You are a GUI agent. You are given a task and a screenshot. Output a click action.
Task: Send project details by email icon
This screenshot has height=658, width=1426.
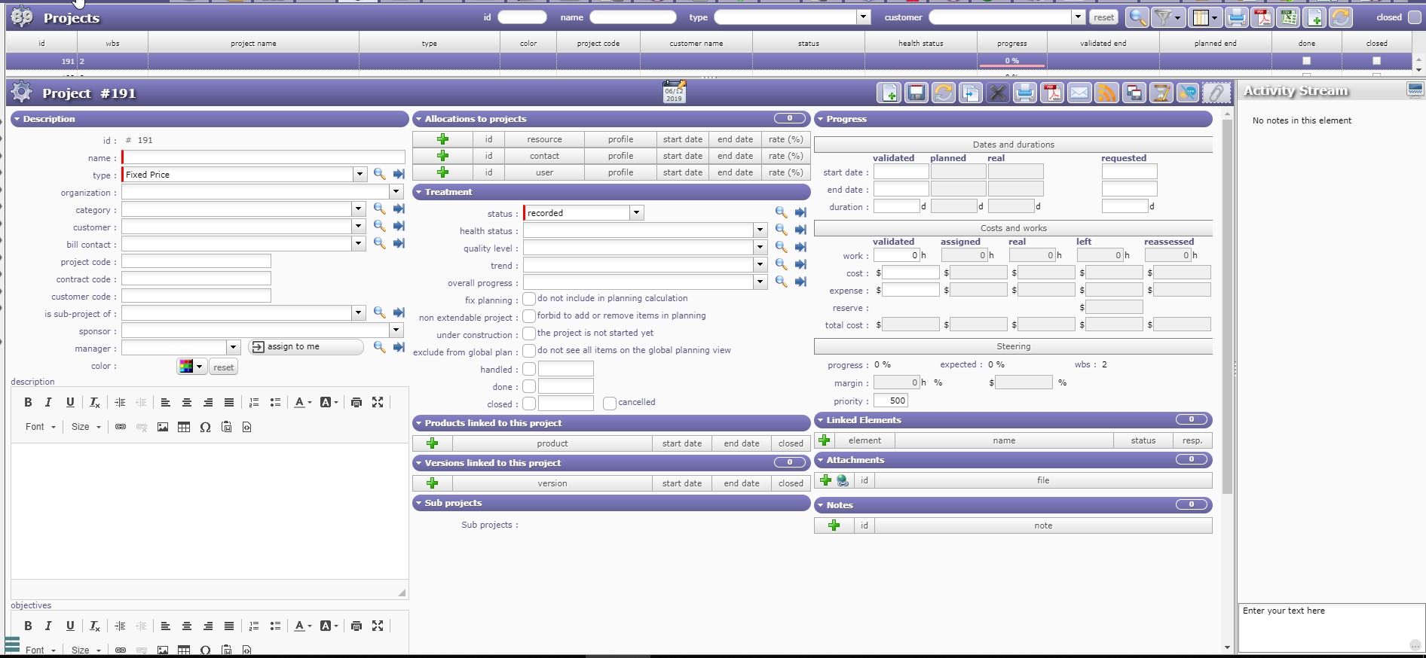point(1079,93)
